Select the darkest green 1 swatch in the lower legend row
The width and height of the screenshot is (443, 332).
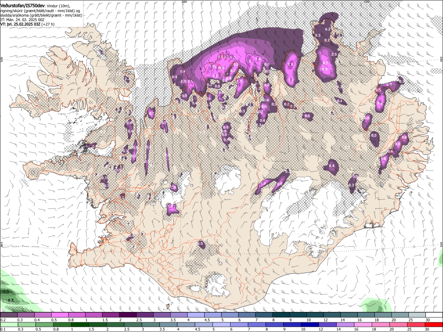pos(80,324)
